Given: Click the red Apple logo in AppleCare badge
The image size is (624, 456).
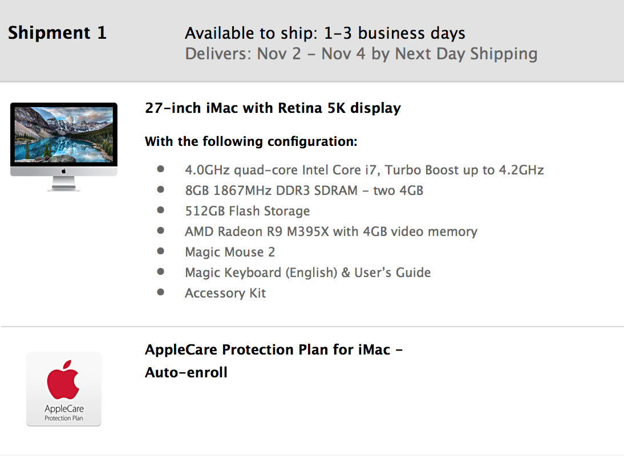Looking at the screenshot, I should [x=63, y=379].
